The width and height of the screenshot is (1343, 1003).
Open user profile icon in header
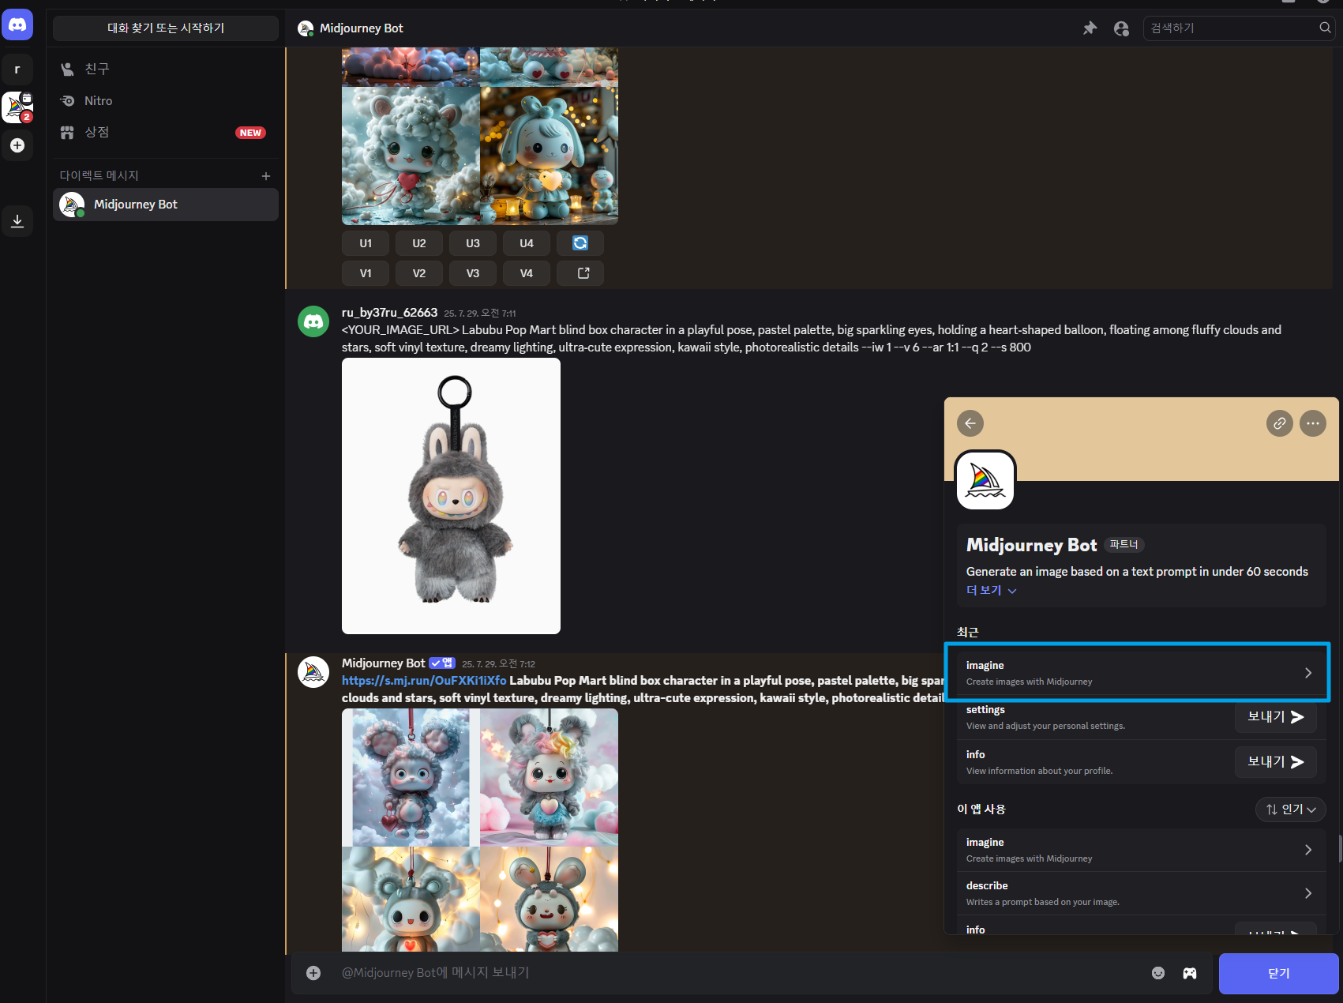(x=1121, y=28)
